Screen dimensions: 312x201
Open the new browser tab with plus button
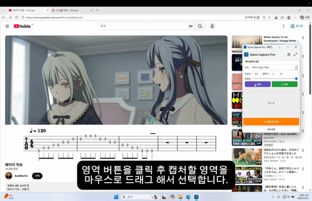pos(97,10)
